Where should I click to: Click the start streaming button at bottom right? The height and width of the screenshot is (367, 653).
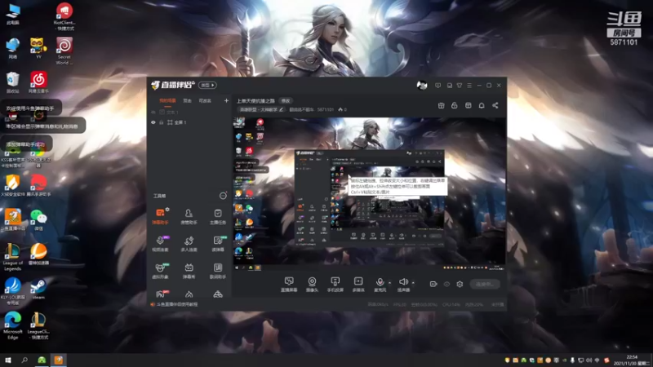[485, 284]
